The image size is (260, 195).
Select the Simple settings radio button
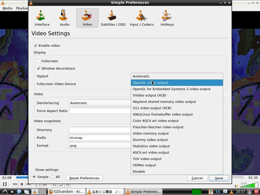[34, 177]
